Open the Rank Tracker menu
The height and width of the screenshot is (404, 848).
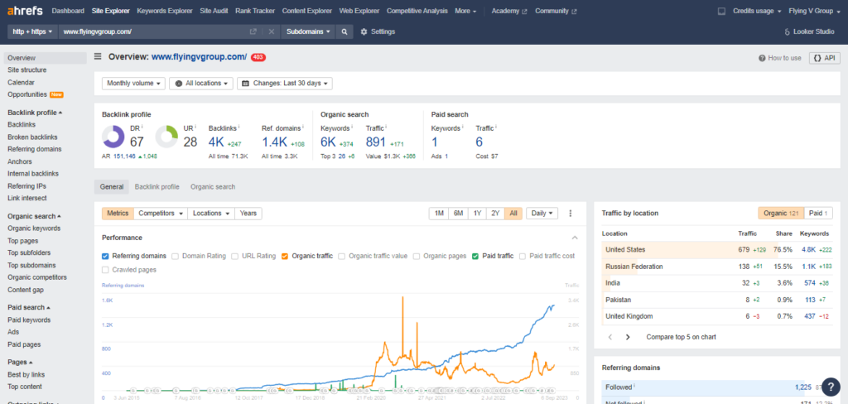pos(255,11)
